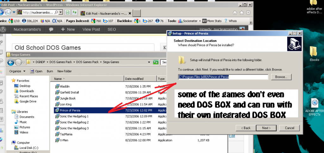Viewport: 324px width, 153px height.
Task: Click Internet Explorer forward button
Action: [x=8, y=12]
